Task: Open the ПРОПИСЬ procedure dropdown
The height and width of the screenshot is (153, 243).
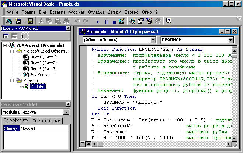Action: coord(230,40)
